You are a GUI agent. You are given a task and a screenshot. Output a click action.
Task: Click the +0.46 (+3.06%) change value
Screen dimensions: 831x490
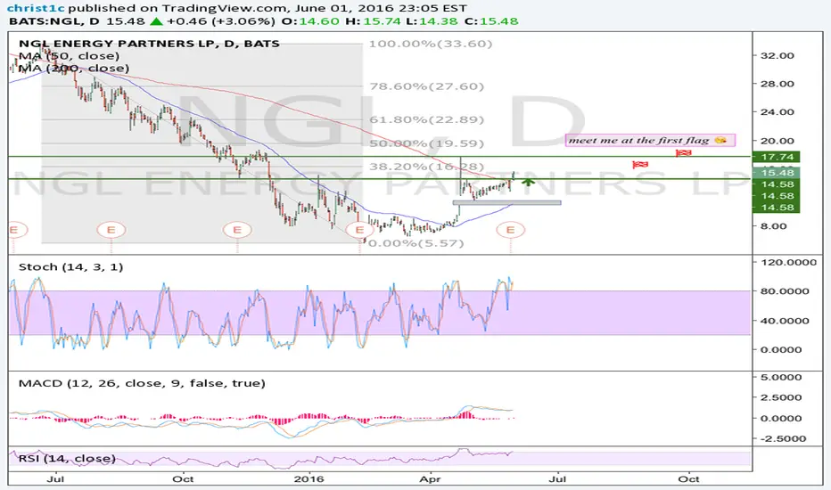pyautogui.click(x=221, y=21)
